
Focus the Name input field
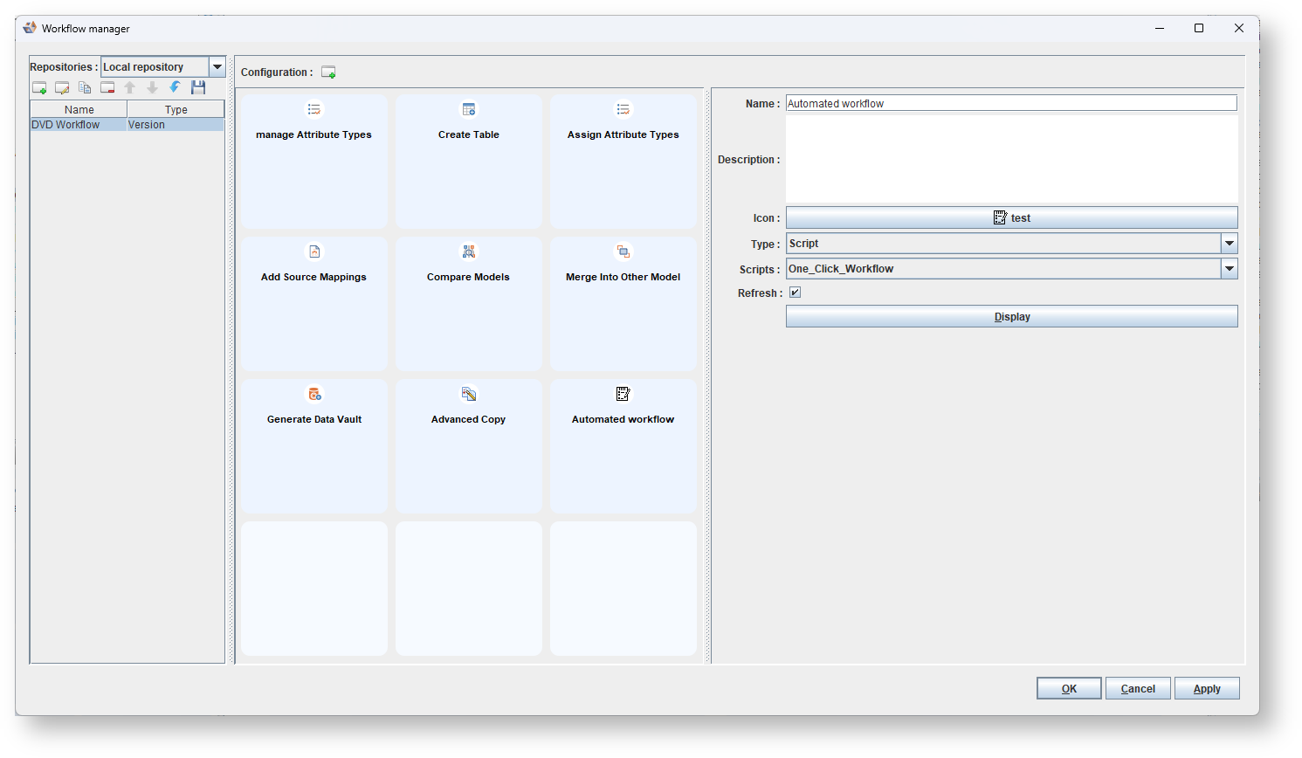click(x=1011, y=103)
